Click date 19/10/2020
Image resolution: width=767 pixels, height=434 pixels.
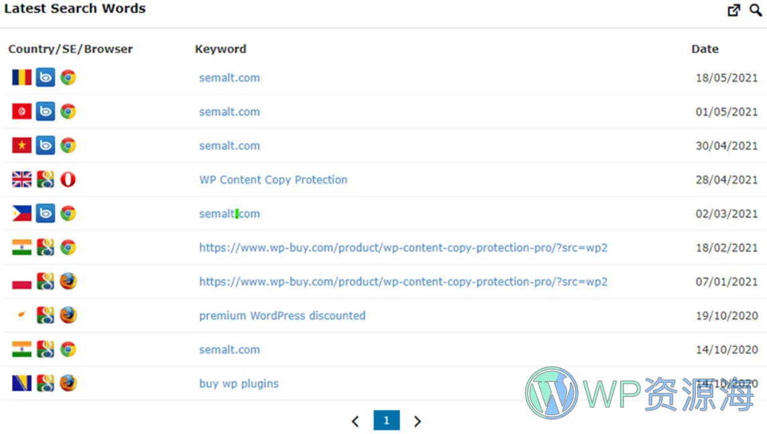(x=726, y=316)
